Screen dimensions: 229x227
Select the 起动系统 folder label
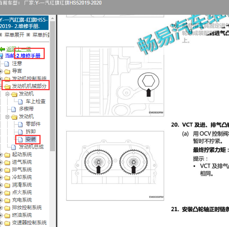(x=22, y=155)
